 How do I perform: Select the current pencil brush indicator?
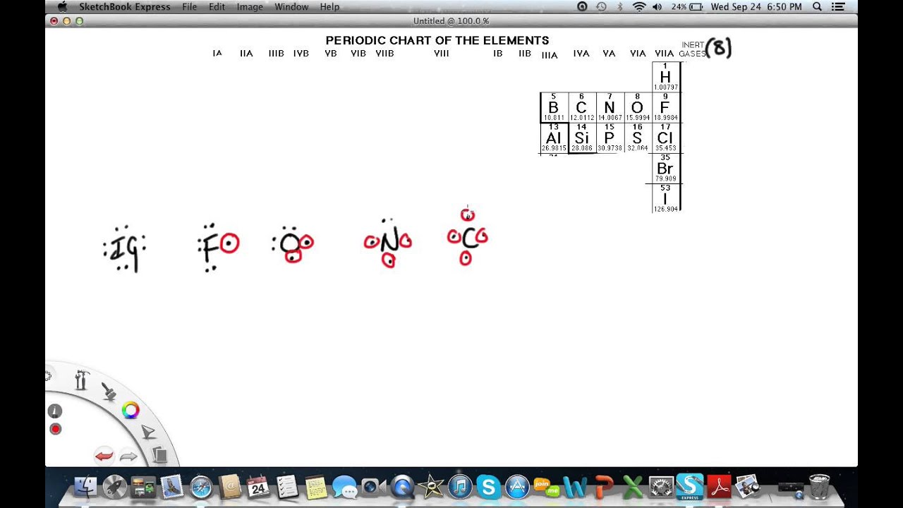pyautogui.click(x=55, y=411)
